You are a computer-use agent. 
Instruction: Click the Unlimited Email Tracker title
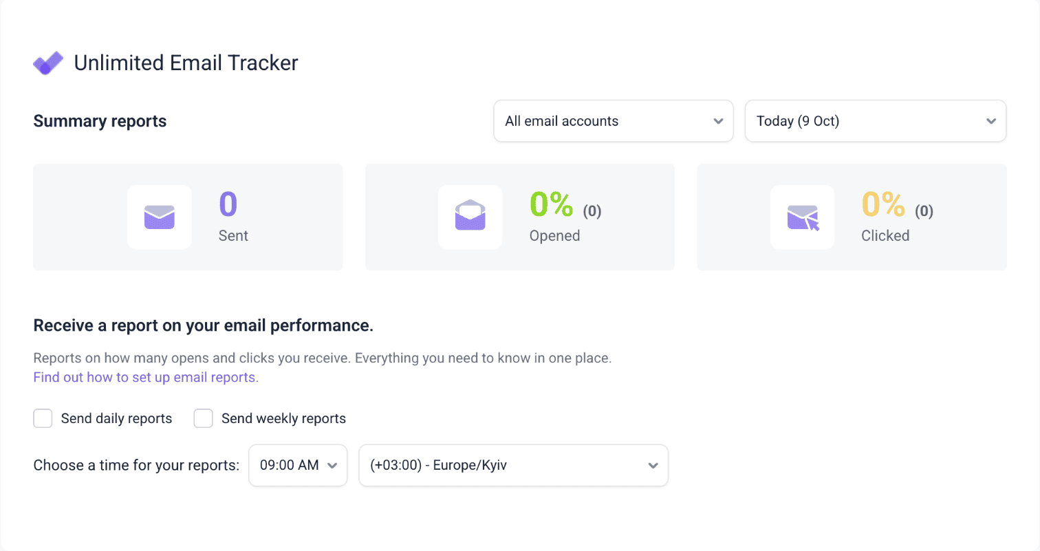click(x=186, y=63)
